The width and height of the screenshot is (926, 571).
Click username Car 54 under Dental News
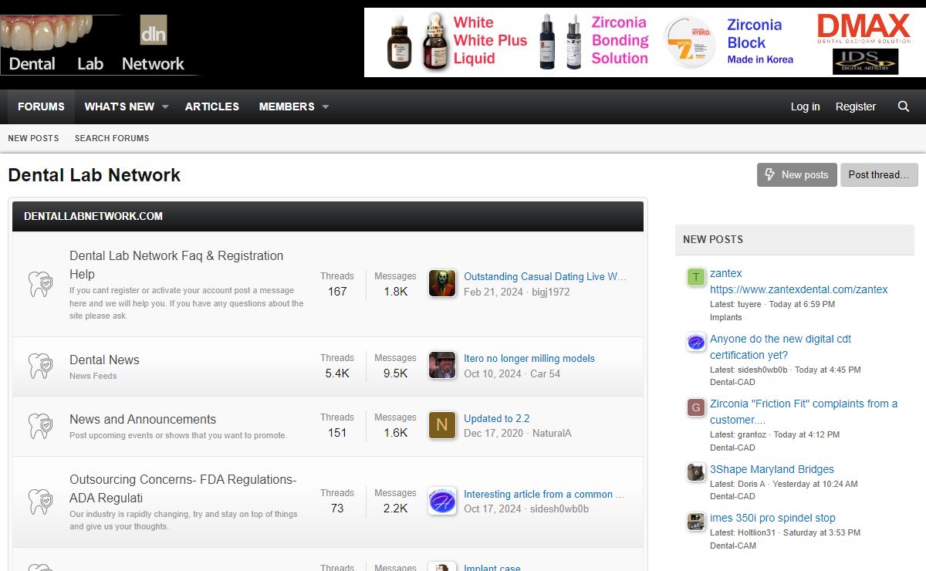(x=546, y=373)
